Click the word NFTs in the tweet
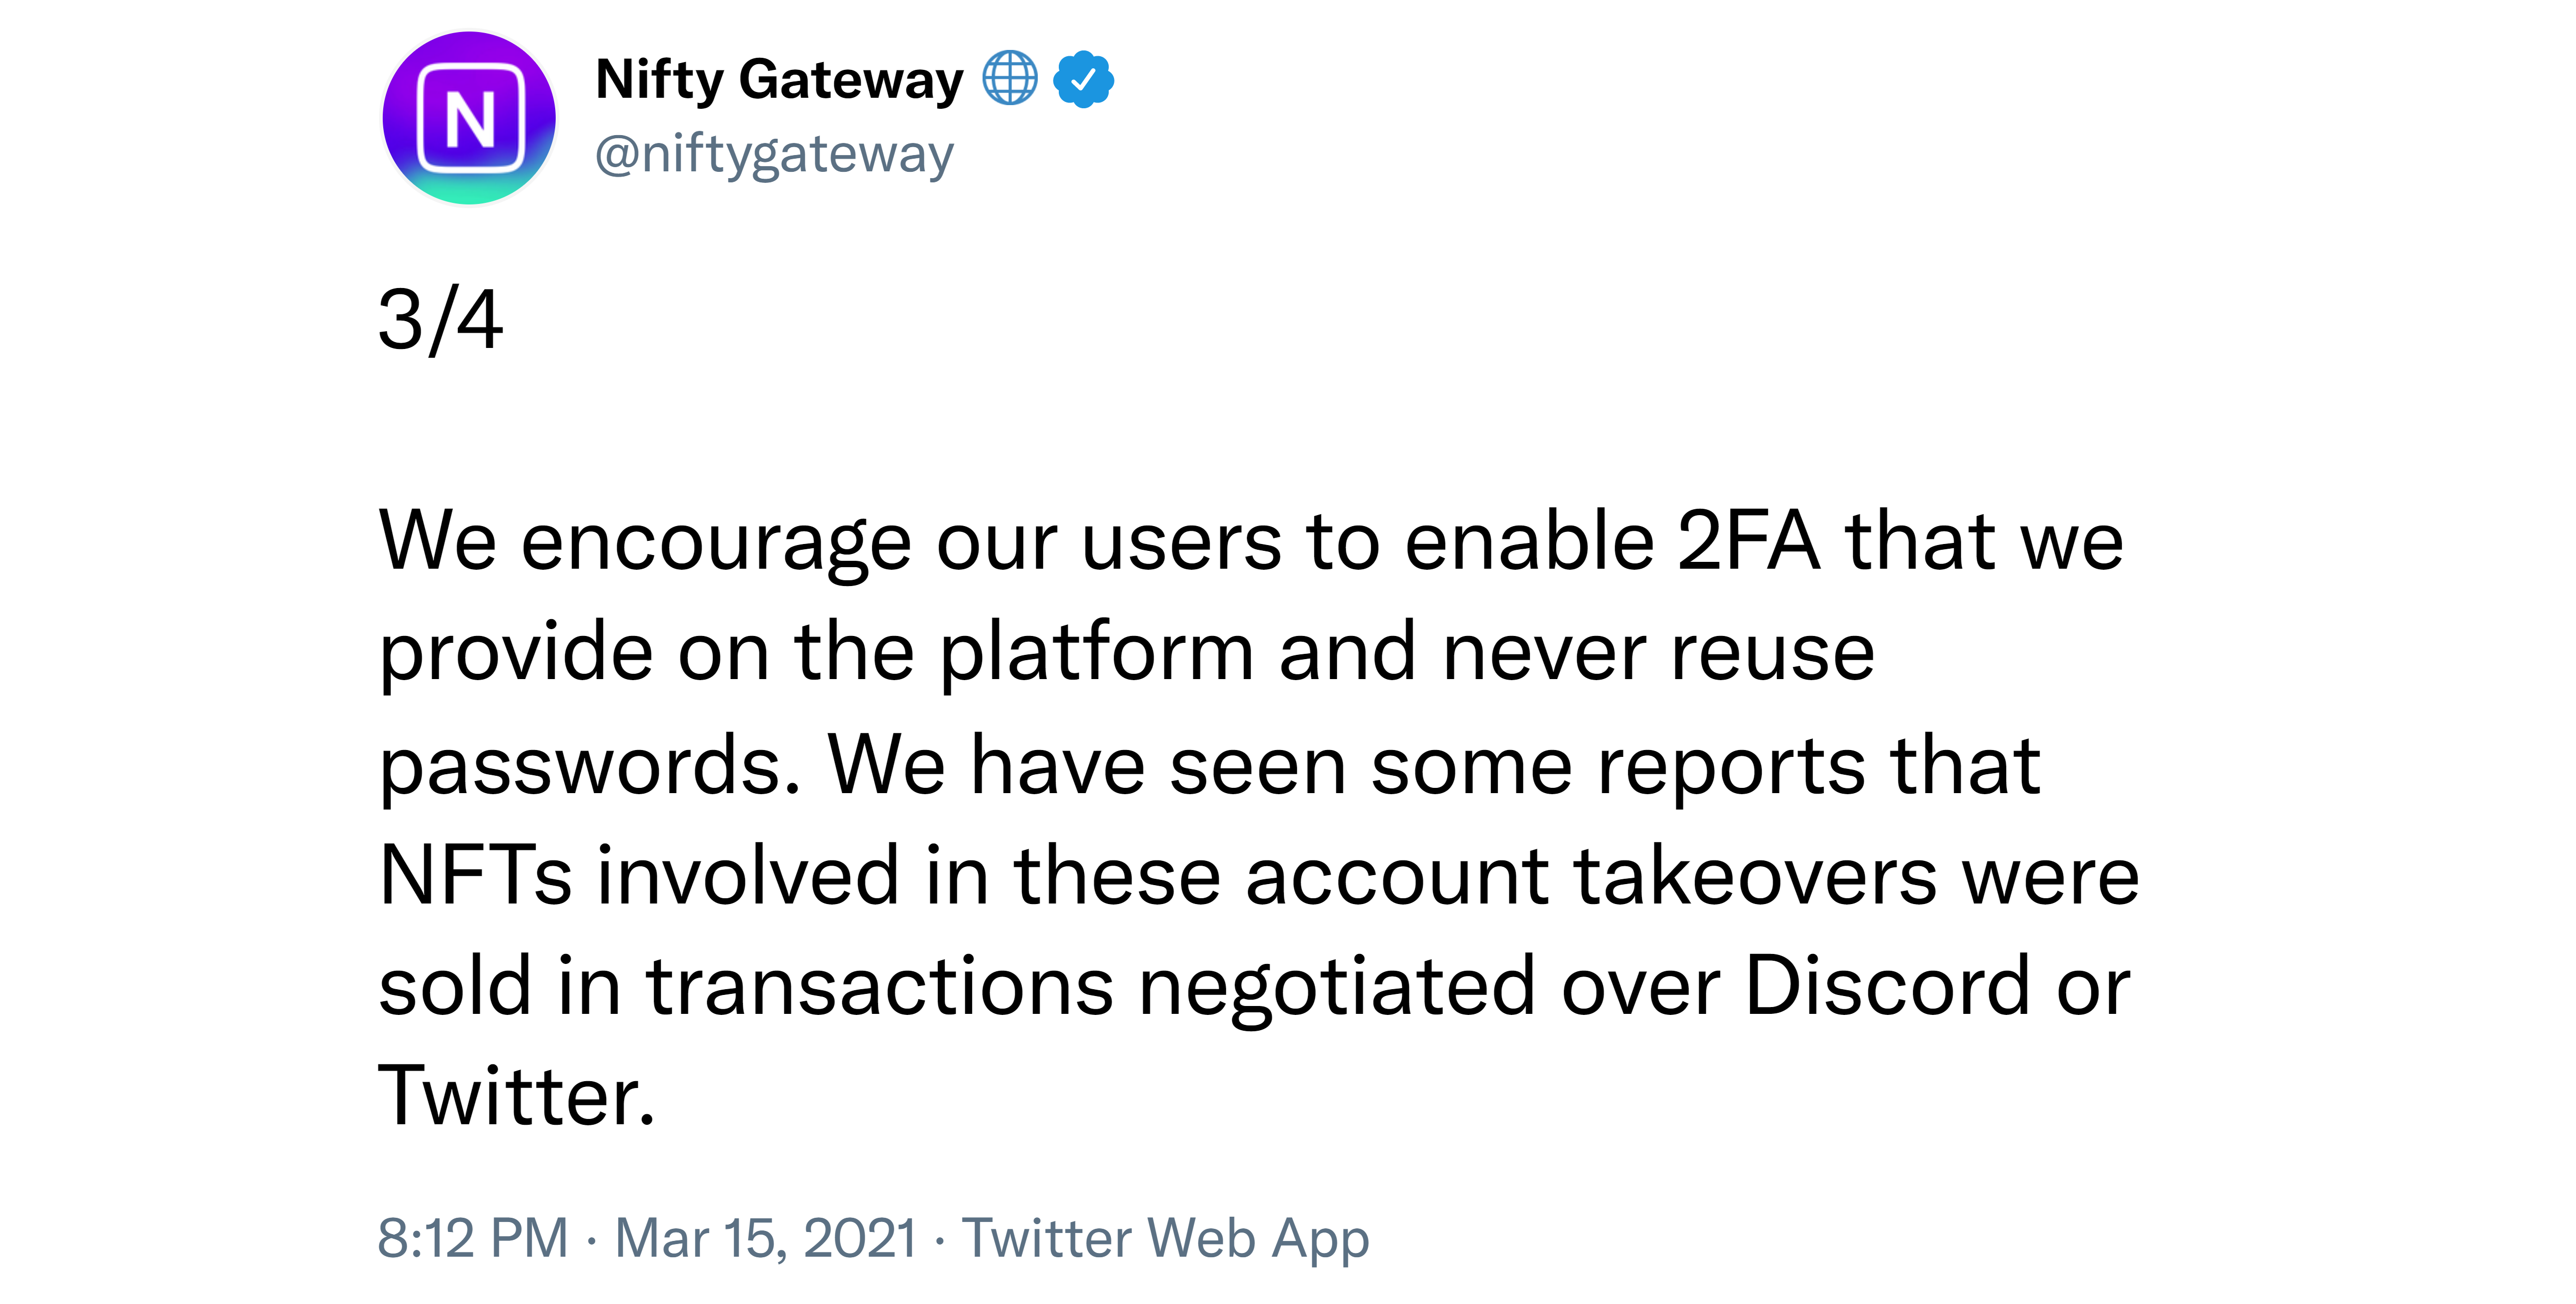Screen dimensions: 2576x1304 coord(476,875)
